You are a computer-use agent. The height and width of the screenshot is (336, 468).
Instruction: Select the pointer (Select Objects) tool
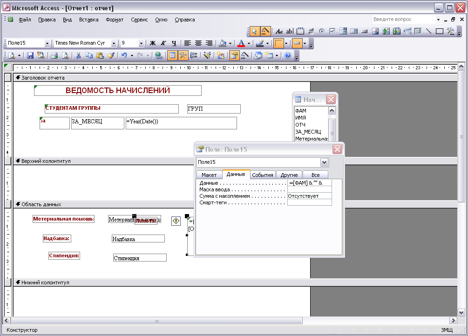(254, 31)
